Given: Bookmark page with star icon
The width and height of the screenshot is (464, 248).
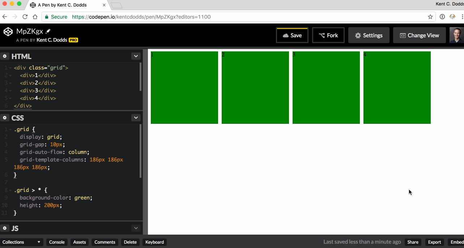Looking at the screenshot, I should tap(430, 17).
